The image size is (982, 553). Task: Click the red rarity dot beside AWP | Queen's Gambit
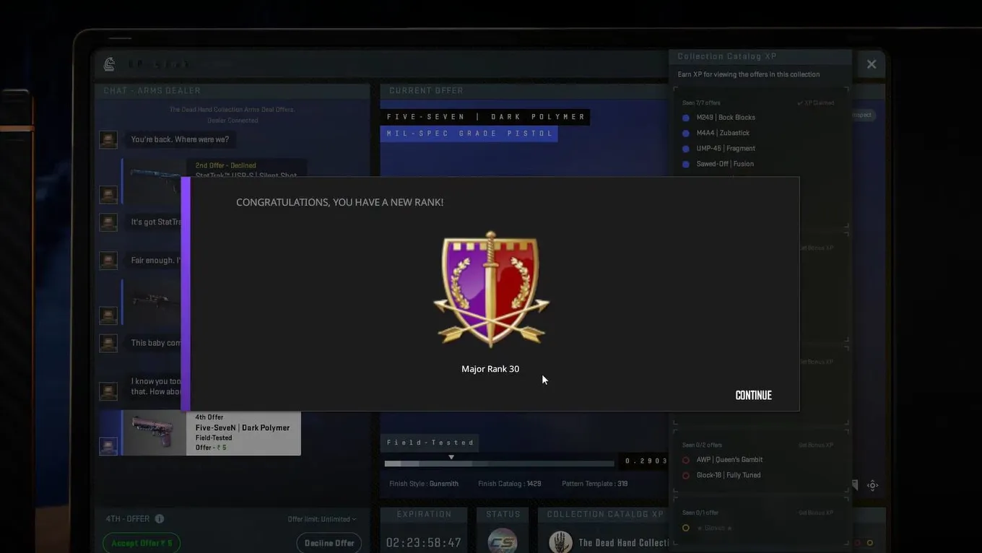pyautogui.click(x=686, y=460)
